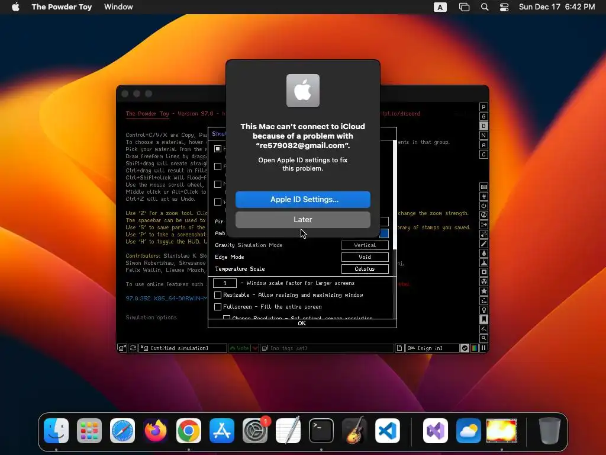Open the Edge Mode 'Void' dropdown
The height and width of the screenshot is (455, 606).
click(x=365, y=257)
